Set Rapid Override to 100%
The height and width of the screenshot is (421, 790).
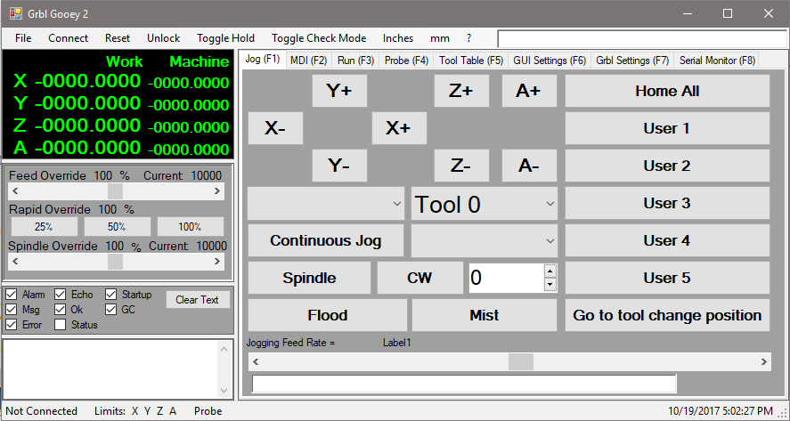click(x=190, y=227)
